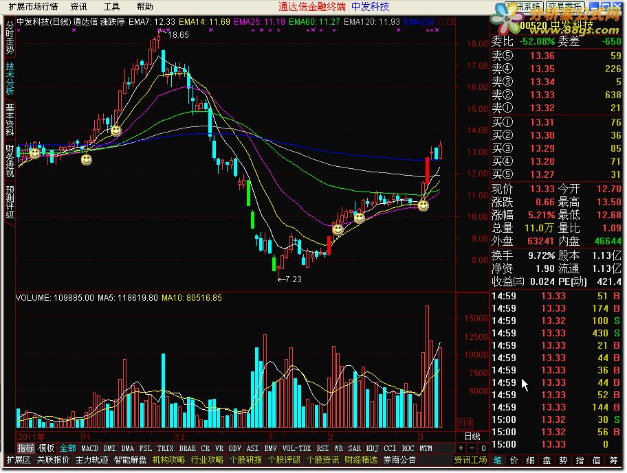Open the 日线 period selector
Viewport: 627px width, 473px height.
tap(472, 437)
